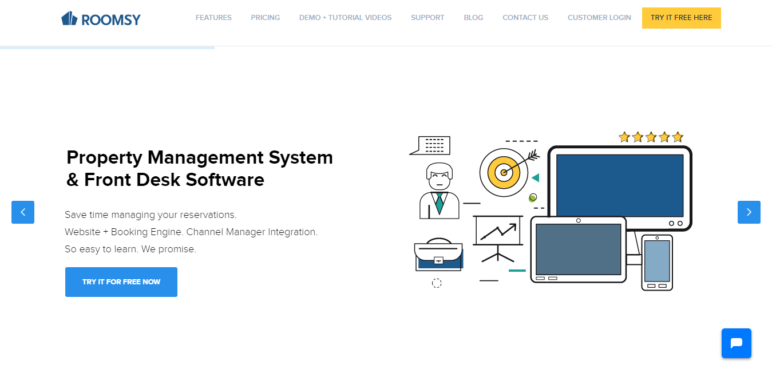The height and width of the screenshot is (369, 772).
Task: Click the businessman avatar illustration
Action: tap(439, 192)
